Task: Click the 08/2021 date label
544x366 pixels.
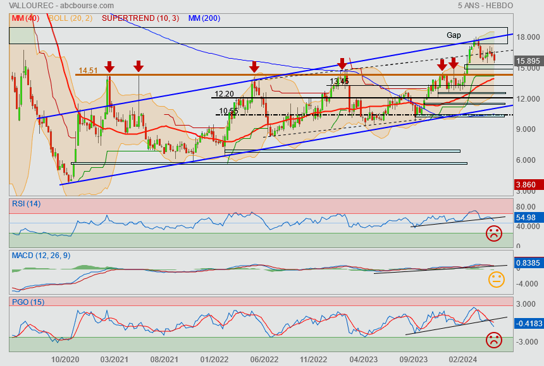Action: 164,360
